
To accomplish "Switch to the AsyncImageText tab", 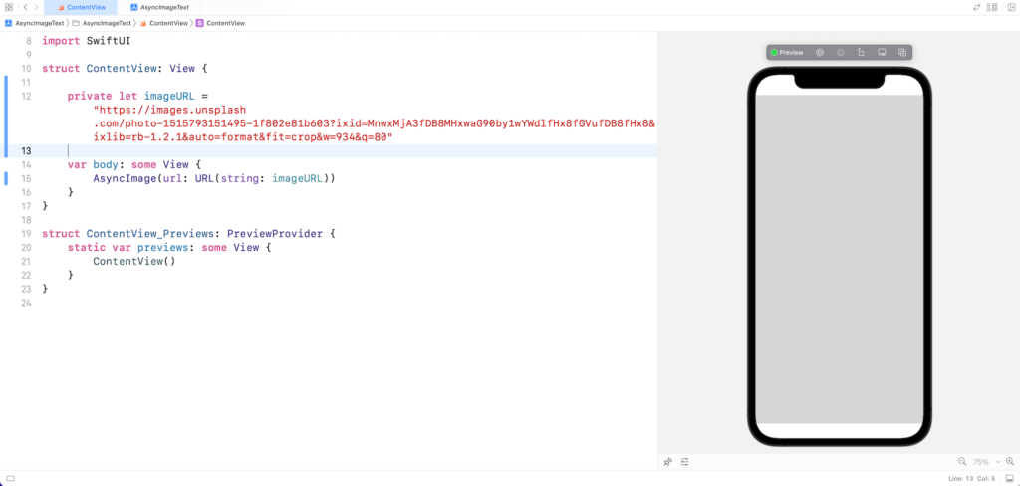I will click(159, 7).
